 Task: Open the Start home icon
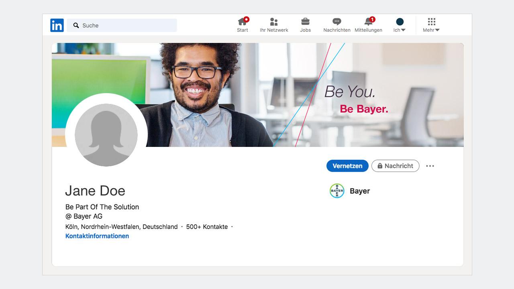pyautogui.click(x=243, y=21)
